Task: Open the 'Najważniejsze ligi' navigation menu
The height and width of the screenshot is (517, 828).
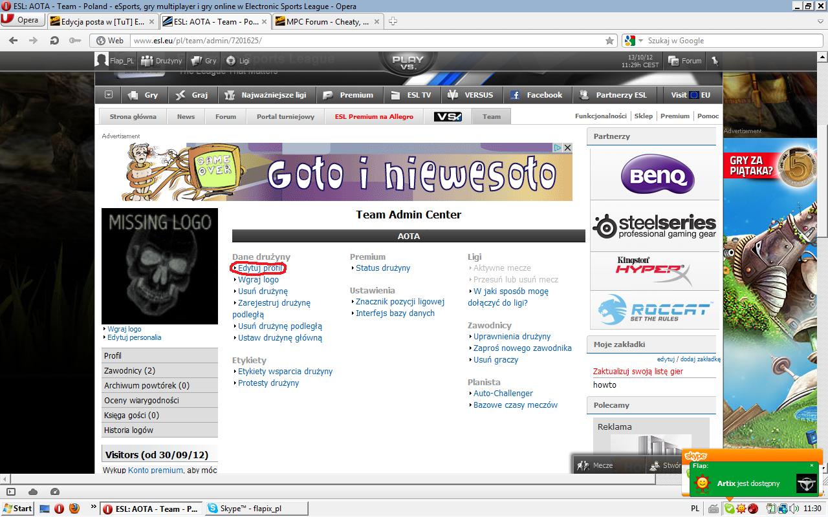Action: click(266, 95)
